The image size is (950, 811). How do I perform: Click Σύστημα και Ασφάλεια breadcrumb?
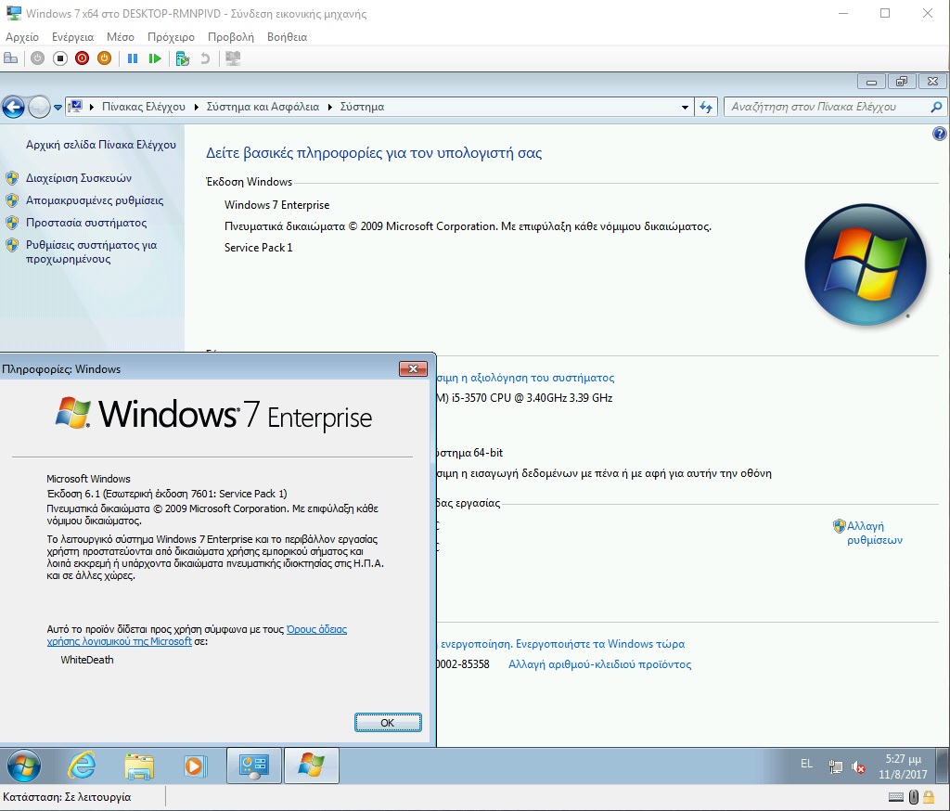tap(263, 107)
